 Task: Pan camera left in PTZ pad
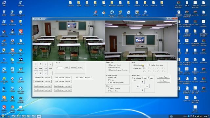[x=36, y=69]
